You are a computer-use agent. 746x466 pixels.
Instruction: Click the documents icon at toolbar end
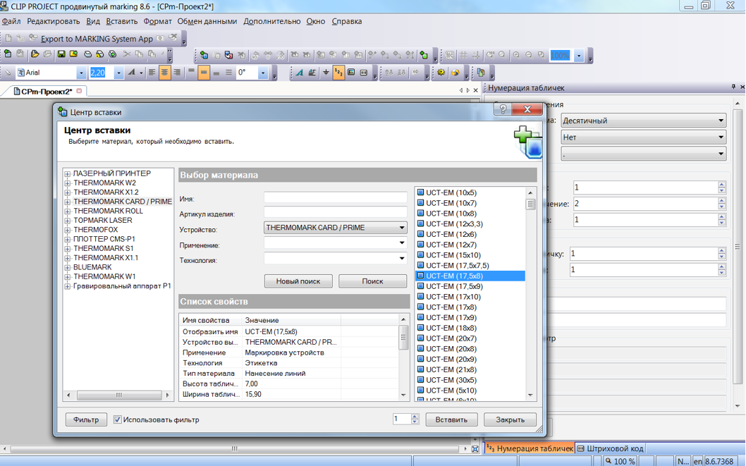[481, 73]
